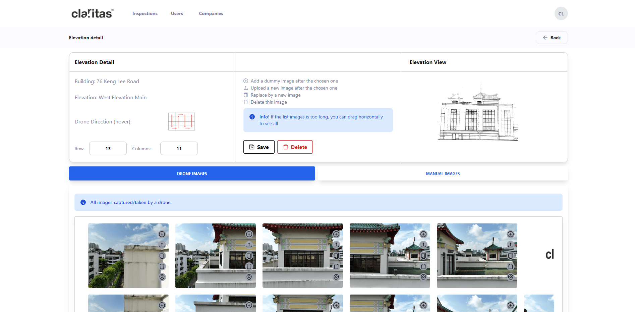
Task: Delete the third drone thumbnail image
Action: tap(336, 266)
